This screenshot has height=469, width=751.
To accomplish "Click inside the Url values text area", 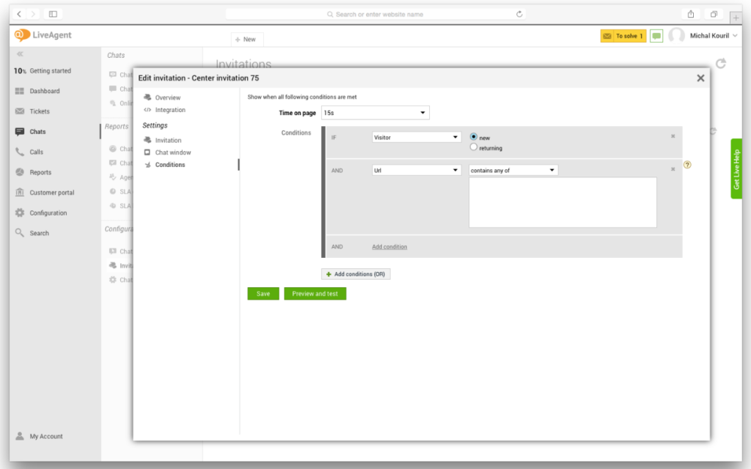I will [x=563, y=202].
